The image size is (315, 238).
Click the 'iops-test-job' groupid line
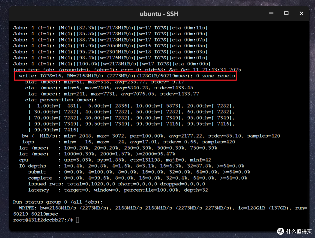point(127,70)
